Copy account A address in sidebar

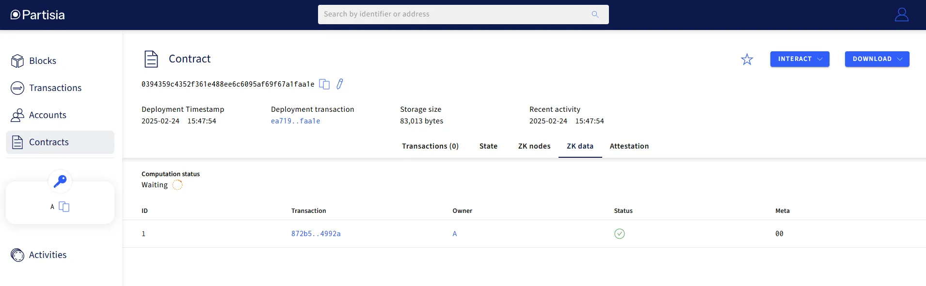(x=64, y=207)
